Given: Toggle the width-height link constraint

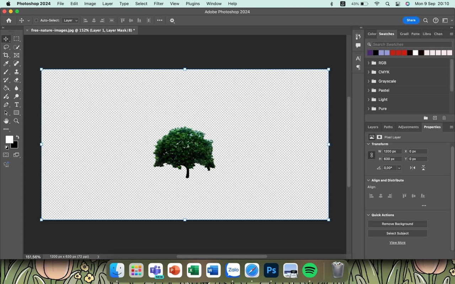Looking at the screenshot, I should [x=371, y=155].
